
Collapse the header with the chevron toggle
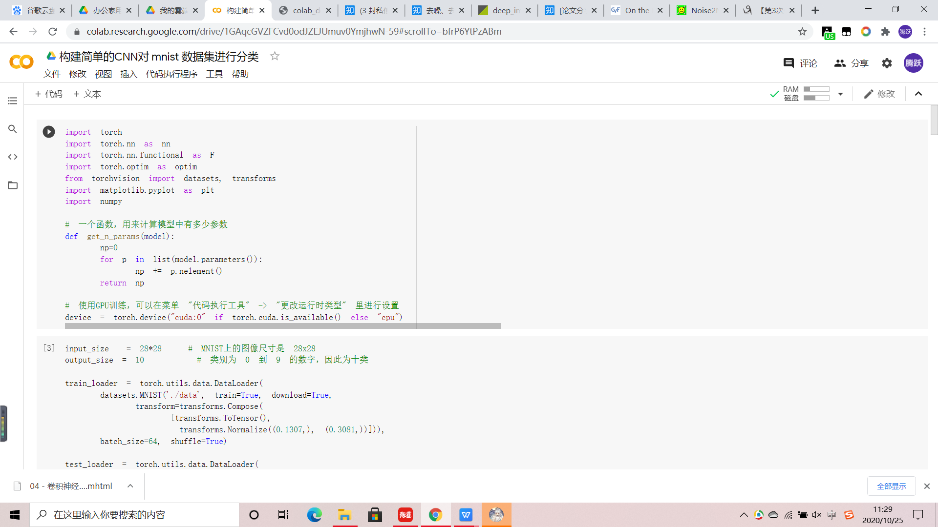pos(918,94)
